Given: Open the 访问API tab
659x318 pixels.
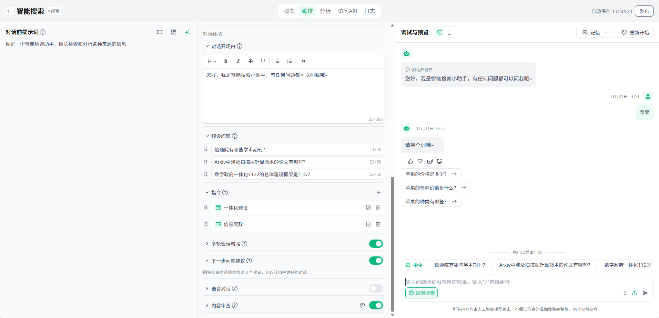Looking at the screenshot, I should (x=347, y=11).
